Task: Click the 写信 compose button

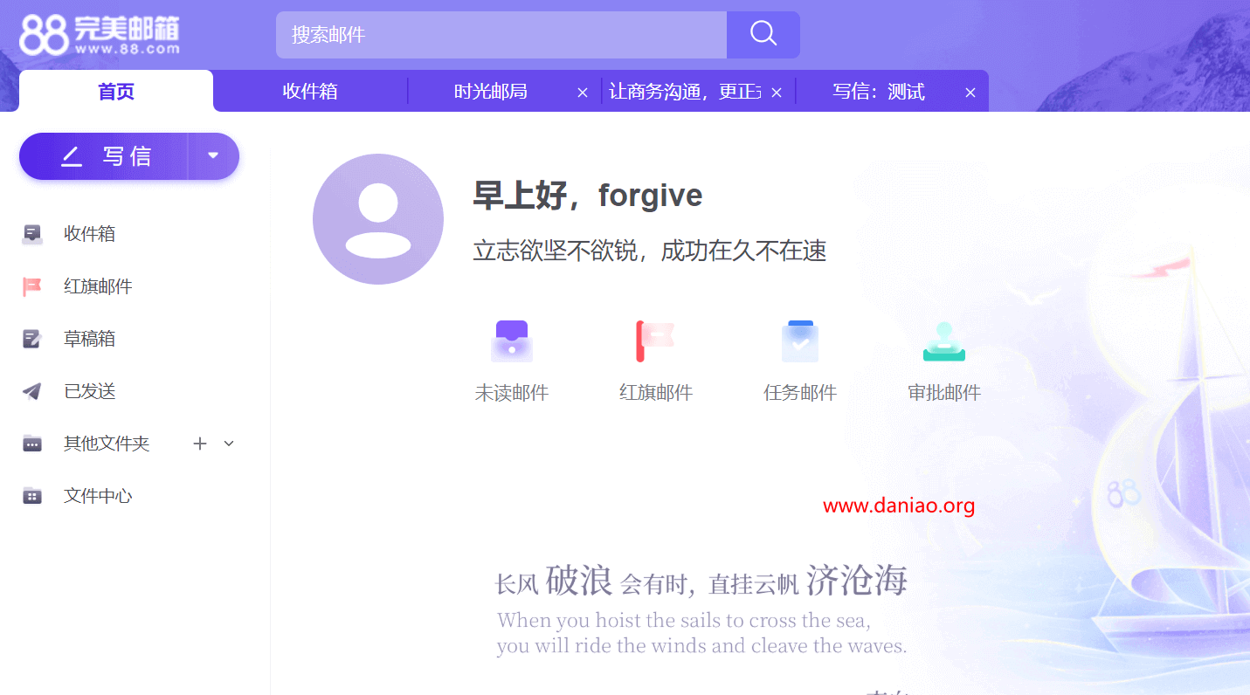Action: point(104,156)
